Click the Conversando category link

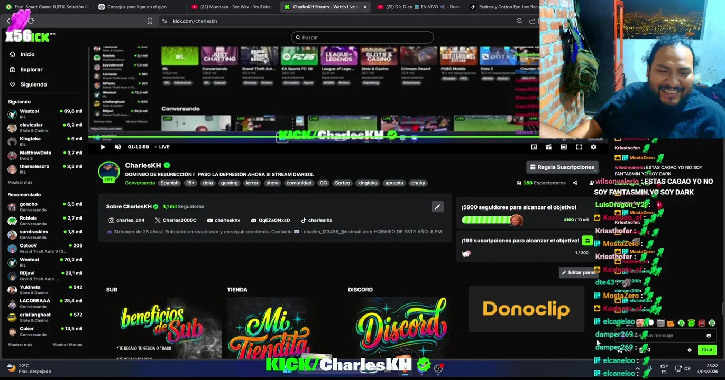click(140, 183)
